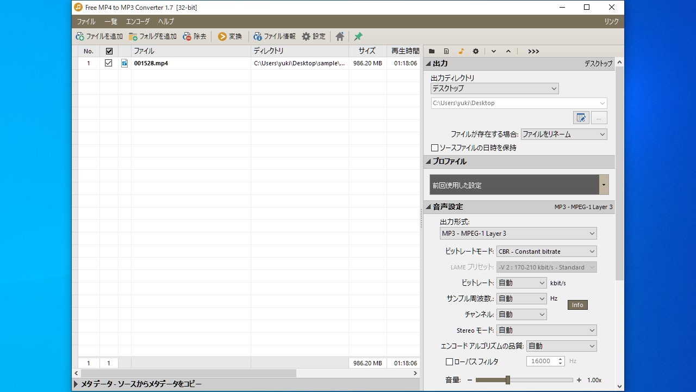Open the ビットレート 自動 dropdown

point(521,283)
